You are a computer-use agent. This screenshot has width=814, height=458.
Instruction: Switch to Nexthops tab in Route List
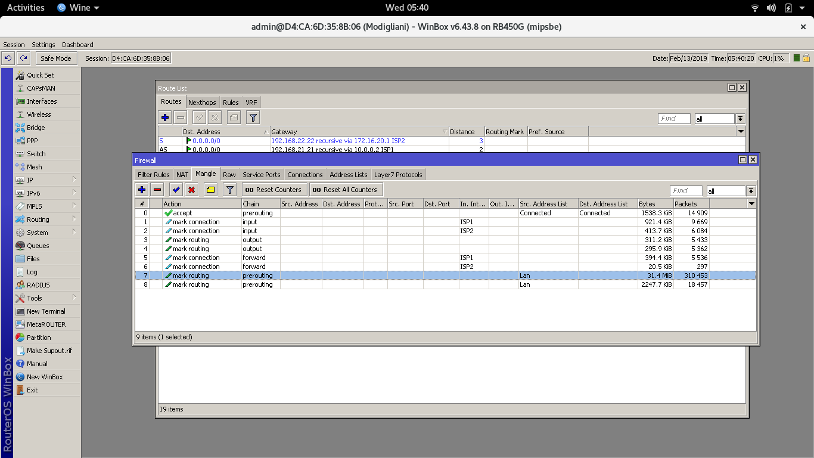click(202, 103)
